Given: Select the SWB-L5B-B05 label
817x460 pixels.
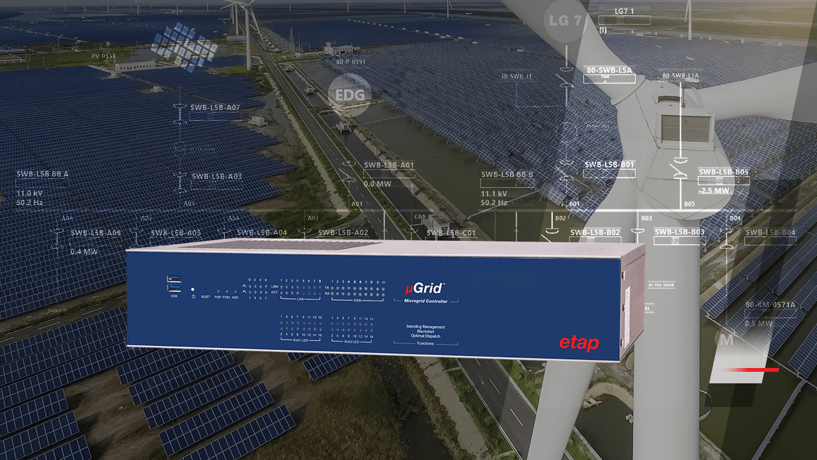Looking at the screenshot, I should pos(724,172).
